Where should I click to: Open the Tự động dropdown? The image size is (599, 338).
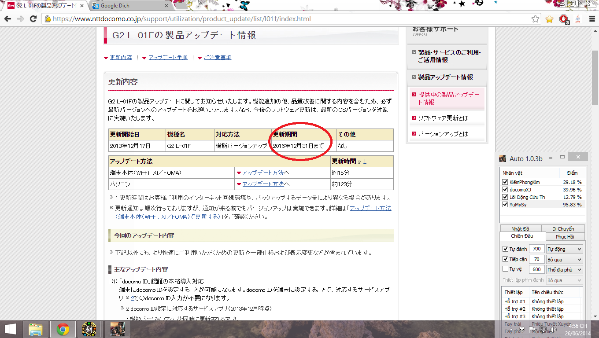[564, 249]
